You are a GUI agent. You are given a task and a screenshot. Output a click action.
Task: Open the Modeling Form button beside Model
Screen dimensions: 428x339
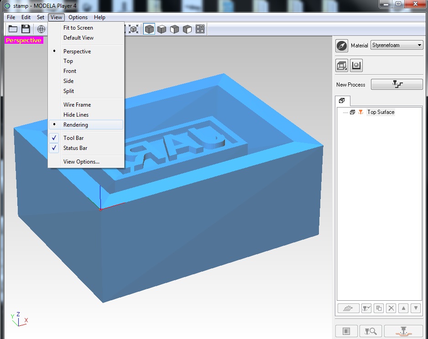[x=356, y=66]
